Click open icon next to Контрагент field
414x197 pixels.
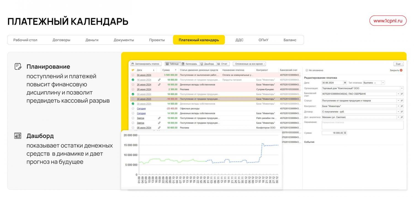click(402, 106)
